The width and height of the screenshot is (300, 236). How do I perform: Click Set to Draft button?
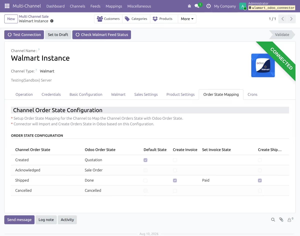click(x=58, y=35)
